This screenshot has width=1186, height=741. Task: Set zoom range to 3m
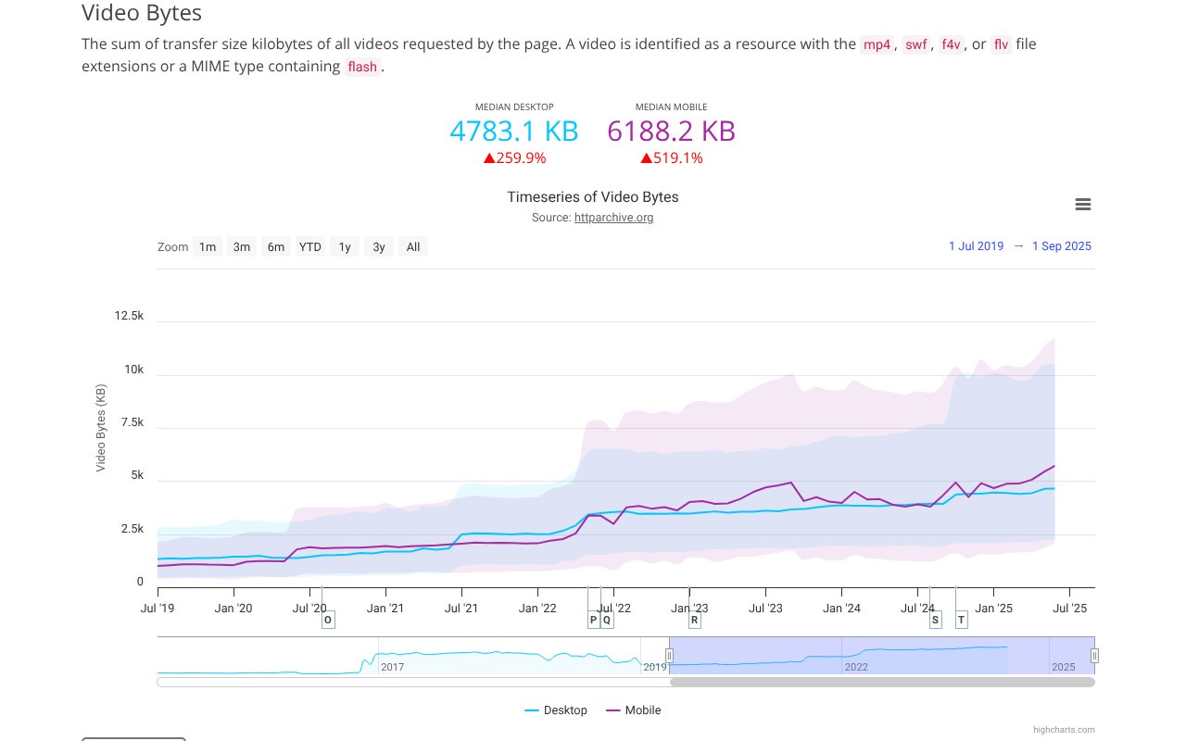tap(242, 247)
